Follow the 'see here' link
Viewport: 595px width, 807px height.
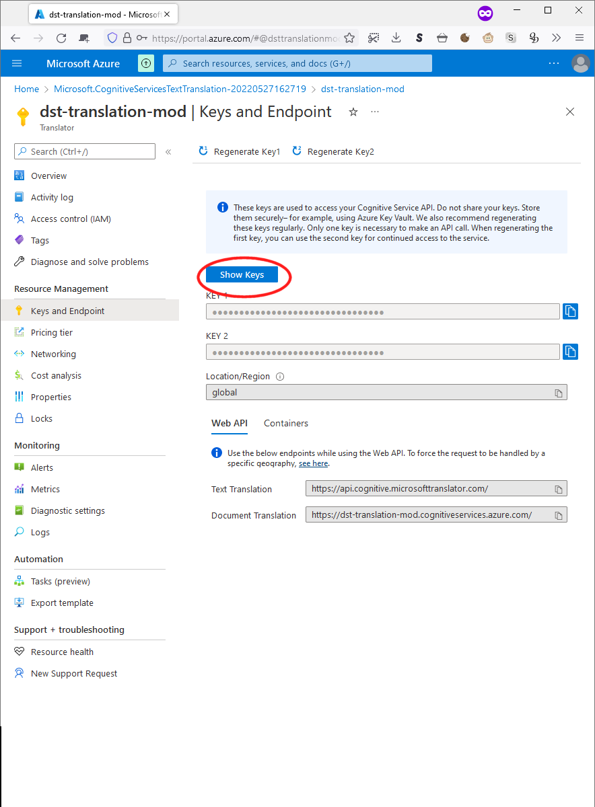(x=314, y=463)
